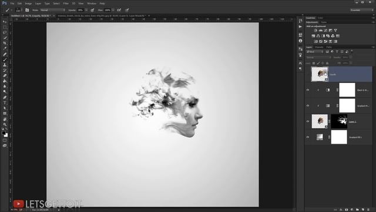Image resolution: width=376 pixels, height=212 pixels.
Task: Open the layer blend mode dropdown
Action: (318, 58)
